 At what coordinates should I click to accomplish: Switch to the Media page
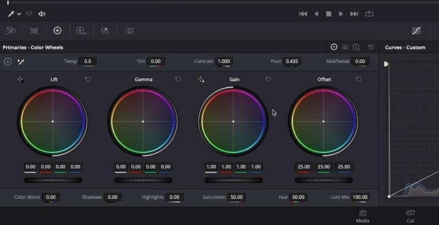pyautogui.click(x=363, y=217)
